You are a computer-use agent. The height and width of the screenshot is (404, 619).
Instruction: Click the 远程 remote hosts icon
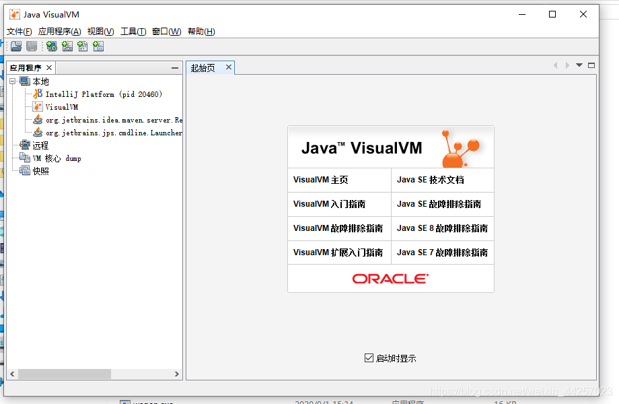25,145
